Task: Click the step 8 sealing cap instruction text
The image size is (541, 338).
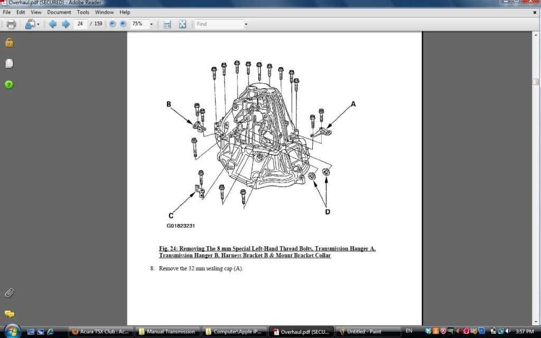Action: click(201, 268)
